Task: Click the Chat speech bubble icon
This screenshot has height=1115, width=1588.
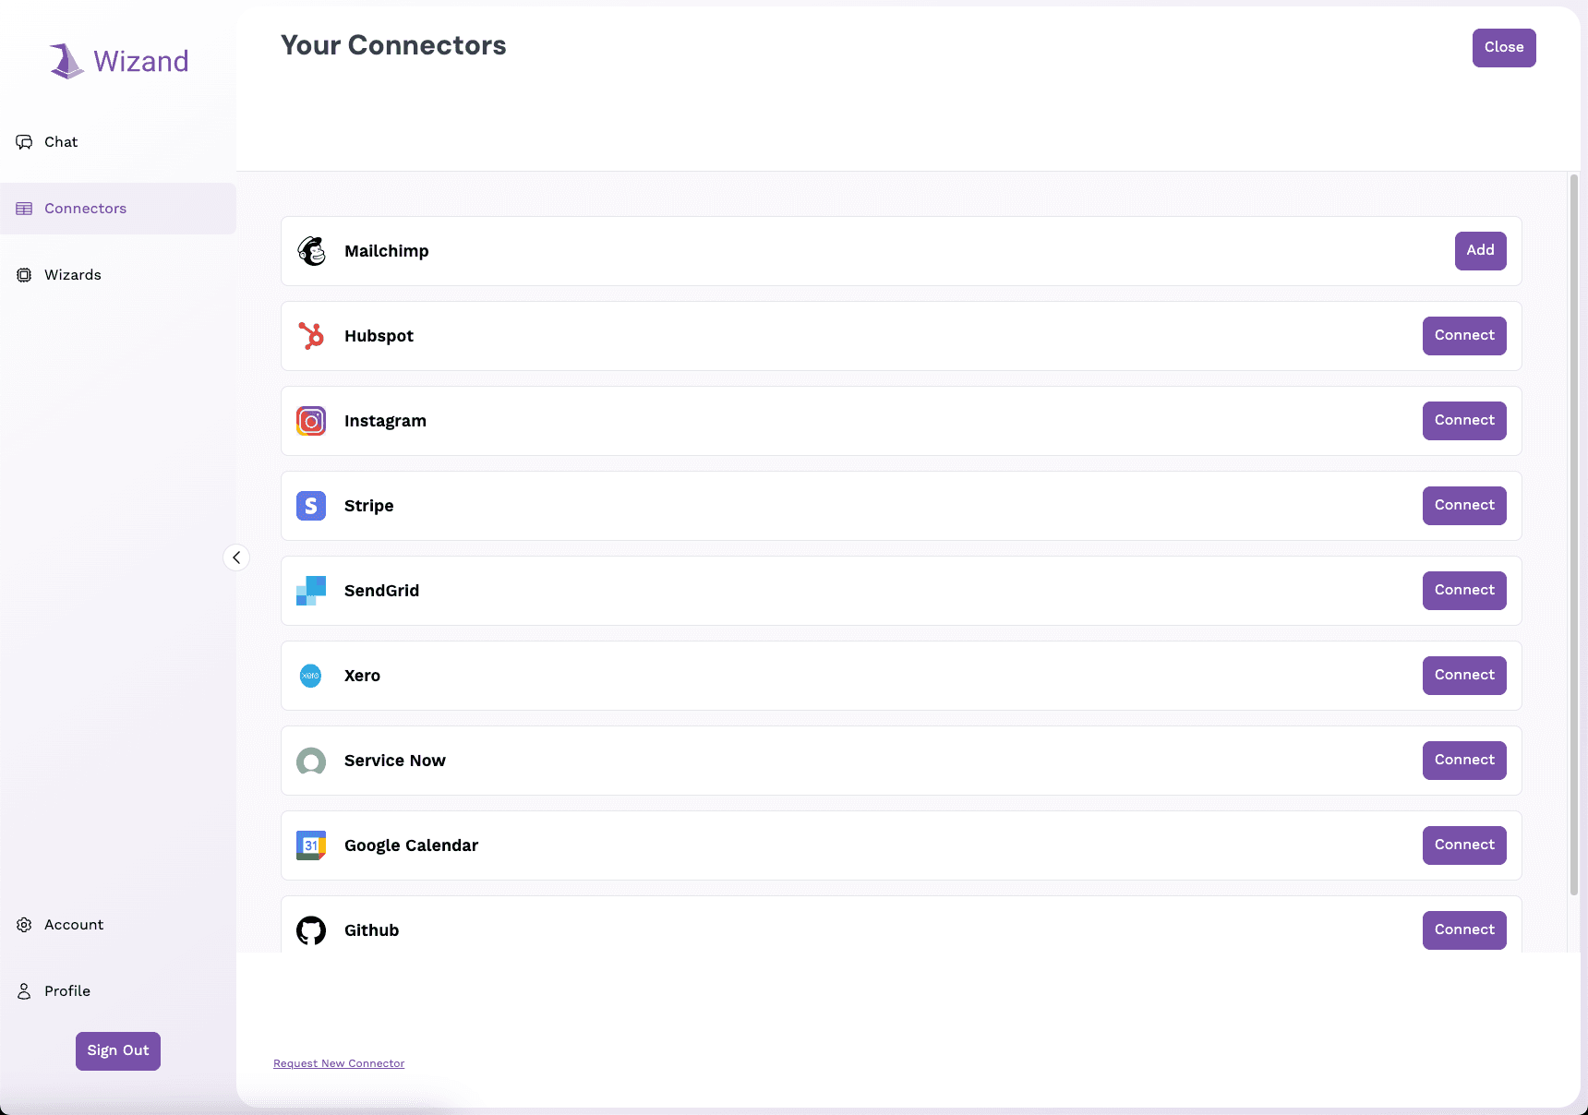Action: click(24, 142)
